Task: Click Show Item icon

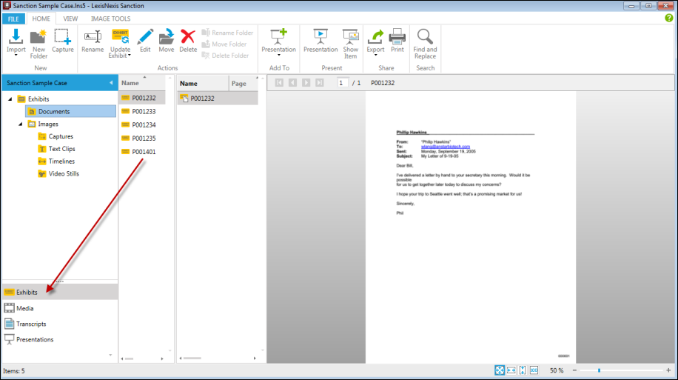Action: (350, 36)
